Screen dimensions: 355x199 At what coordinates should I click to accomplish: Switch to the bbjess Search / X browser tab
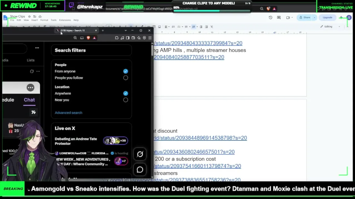click(77, 30)
